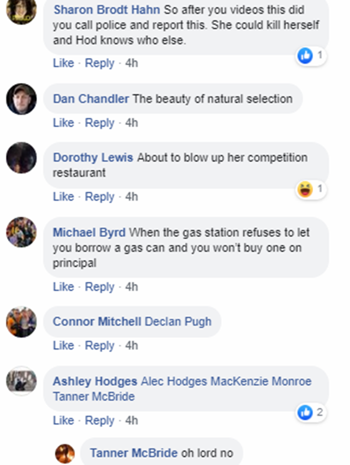Open Connor Mitchell's profile picture
The width and height of the screenshot is (350, 465).
(x=21, y=322)
